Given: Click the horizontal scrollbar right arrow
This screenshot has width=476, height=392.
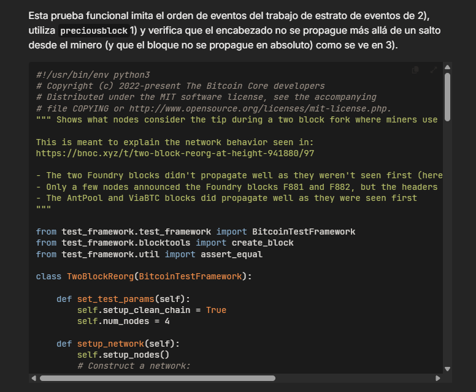Looking at the screenshot, I should [437, 378].
